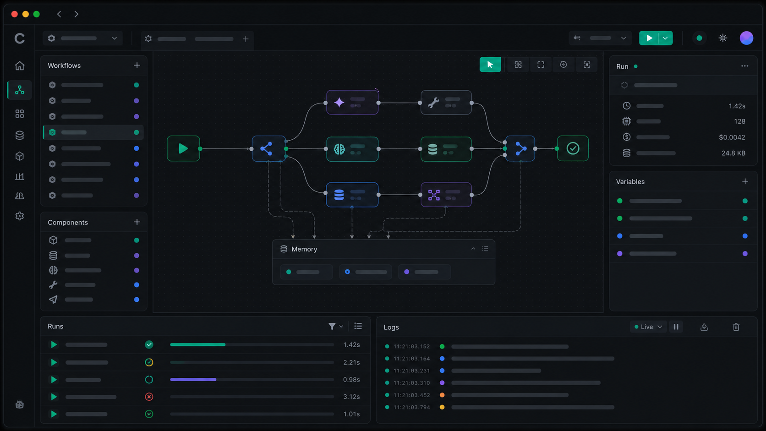Select the first workflow in the Workflows list

93,85
